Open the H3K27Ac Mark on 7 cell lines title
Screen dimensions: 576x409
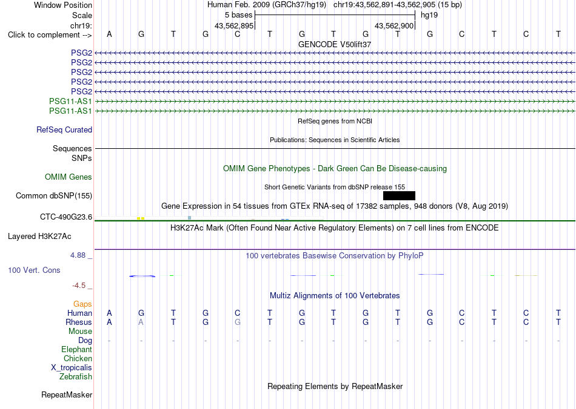coord(335,228)
